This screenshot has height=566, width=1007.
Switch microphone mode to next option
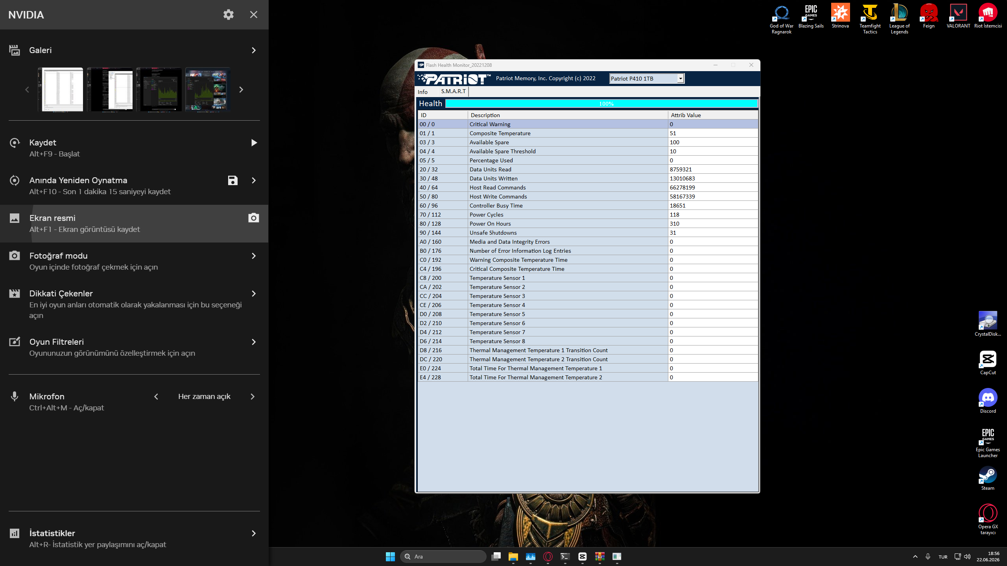click(x=253, y=397)
